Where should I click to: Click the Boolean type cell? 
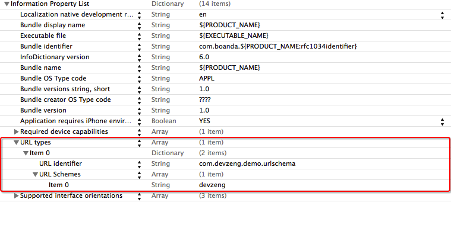click(x=163, y=121)
